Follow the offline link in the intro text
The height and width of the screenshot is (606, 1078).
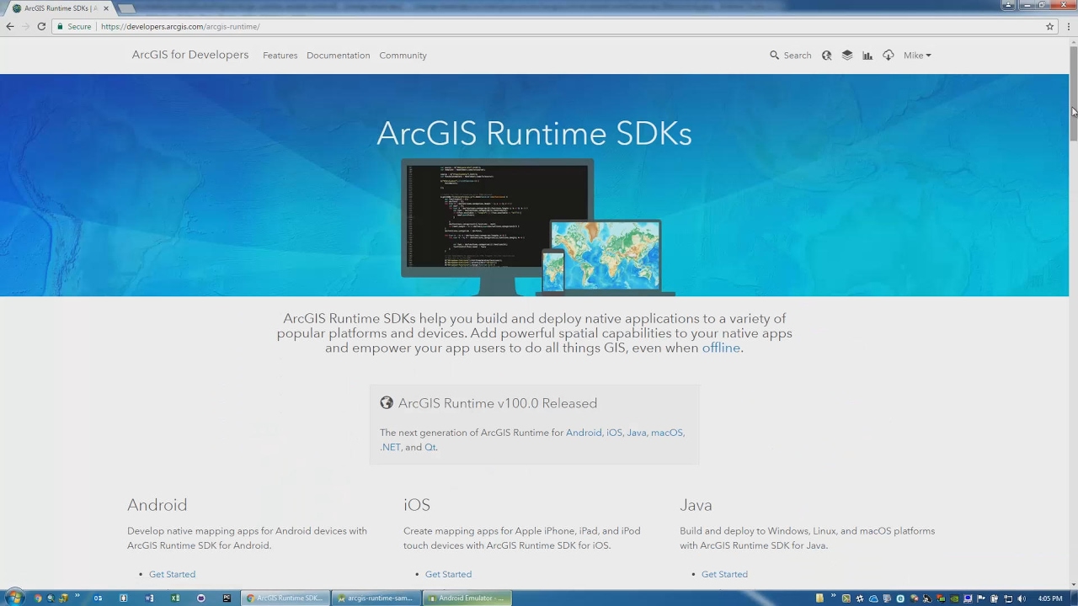[721, 348]
